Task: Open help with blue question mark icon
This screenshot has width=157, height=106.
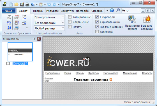Action: coord(112,10)
